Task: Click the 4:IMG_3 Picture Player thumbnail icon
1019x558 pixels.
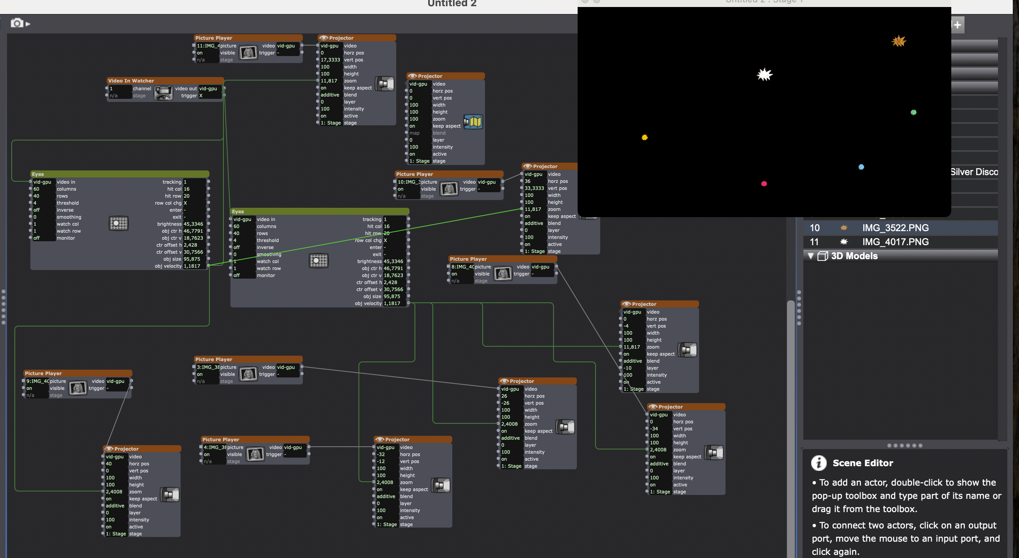Action: pos(256,454)
